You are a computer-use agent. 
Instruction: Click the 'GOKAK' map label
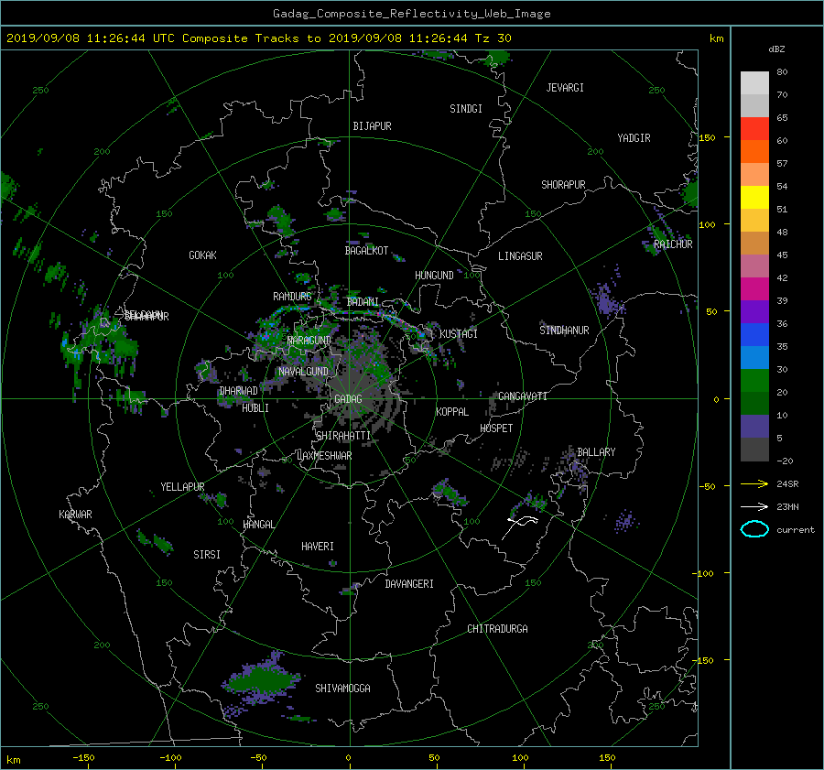click(202, 255)
